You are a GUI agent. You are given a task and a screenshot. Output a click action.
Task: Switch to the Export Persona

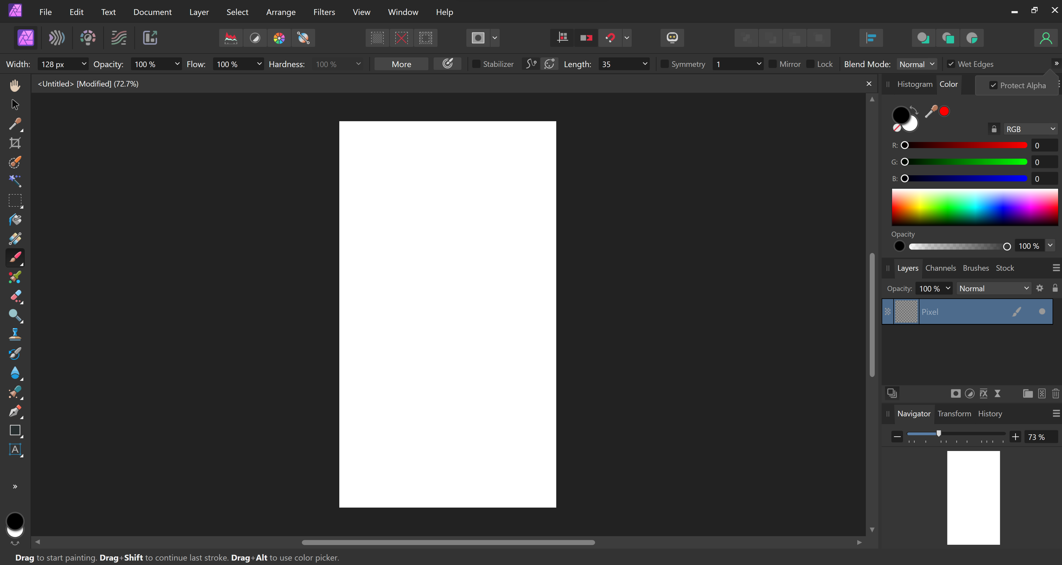(x=150, y=38)
